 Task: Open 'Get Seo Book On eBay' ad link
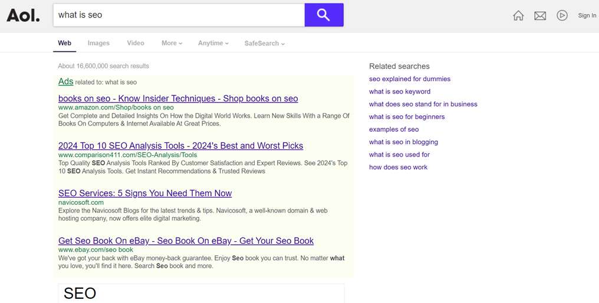[186, 241]
